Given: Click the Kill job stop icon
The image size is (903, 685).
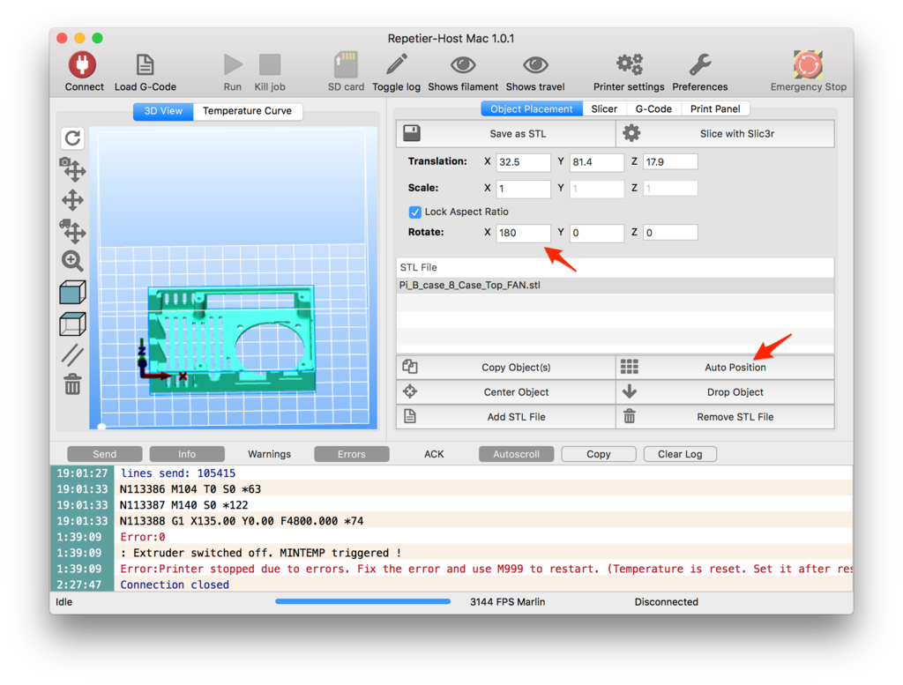Looking at the screenshot, I should (x=270, y=64).
